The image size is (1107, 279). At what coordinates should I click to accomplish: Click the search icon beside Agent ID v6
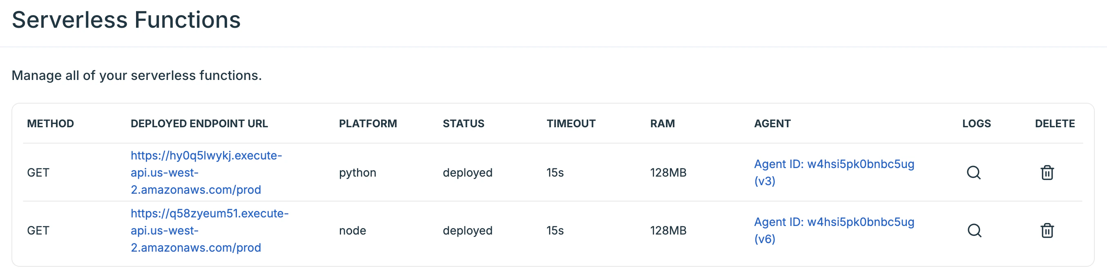tap(974, 231)
